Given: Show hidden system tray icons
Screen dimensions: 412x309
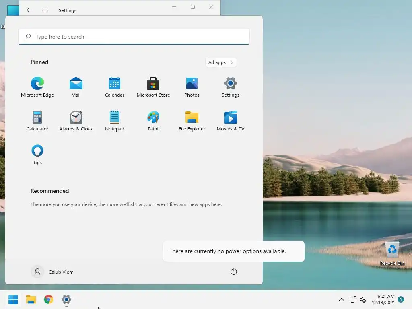Looking at the screenshot, I should point(341,299).
